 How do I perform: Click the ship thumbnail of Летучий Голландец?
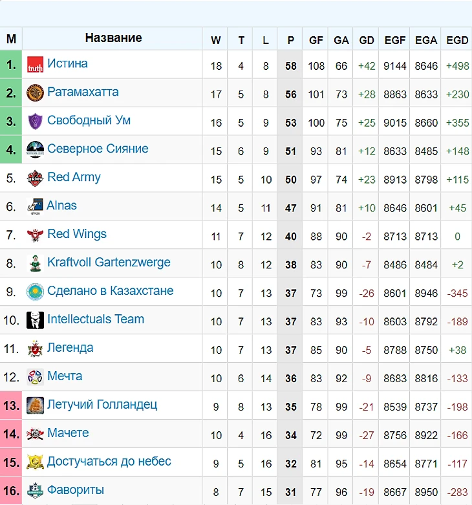(35, 405)
